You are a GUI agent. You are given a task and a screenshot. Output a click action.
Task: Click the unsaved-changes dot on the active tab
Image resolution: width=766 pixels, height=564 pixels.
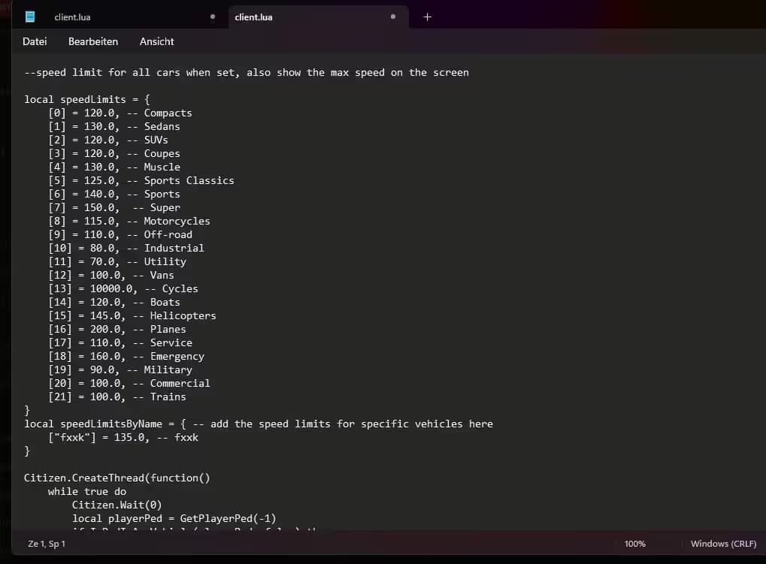click(392, 16)
